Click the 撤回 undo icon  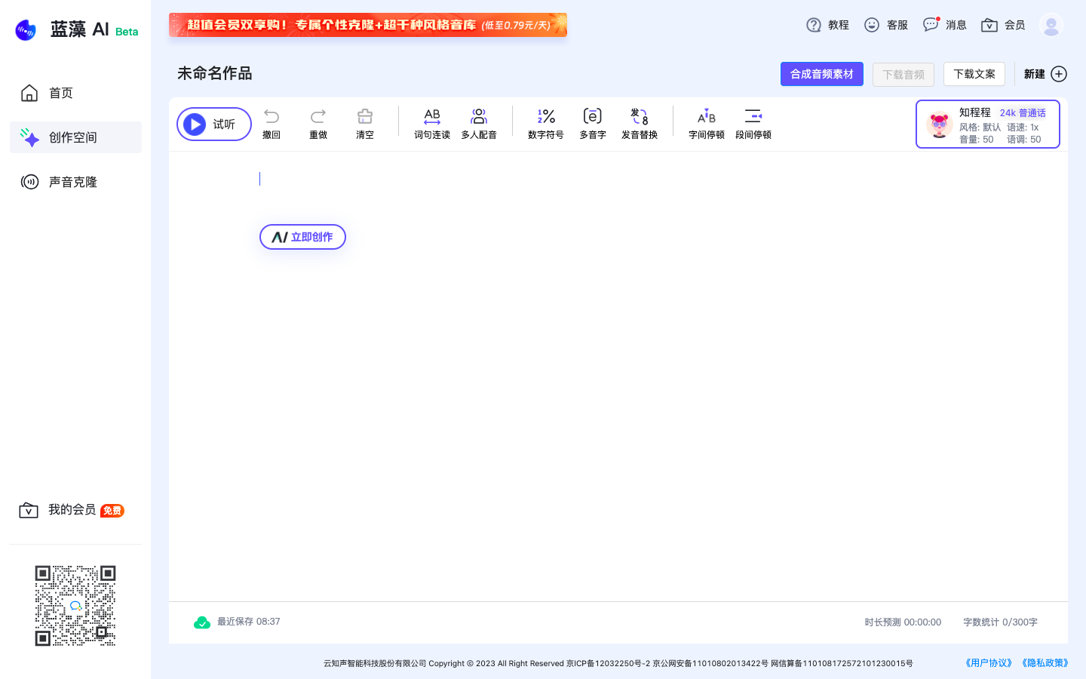coord(271,123)
